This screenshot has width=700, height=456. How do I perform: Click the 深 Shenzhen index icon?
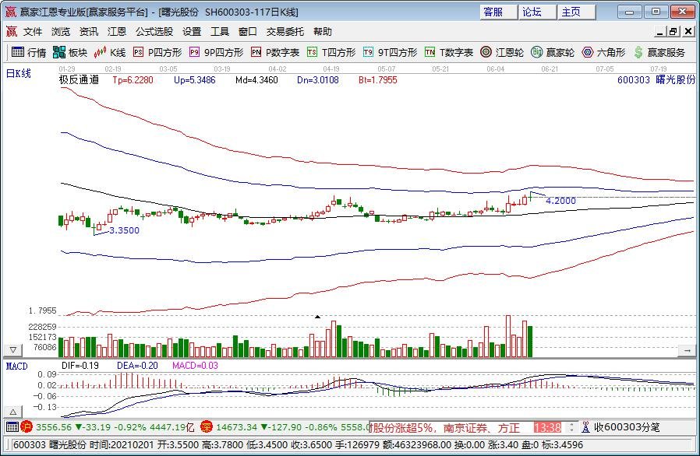click(x=207, y=427)
